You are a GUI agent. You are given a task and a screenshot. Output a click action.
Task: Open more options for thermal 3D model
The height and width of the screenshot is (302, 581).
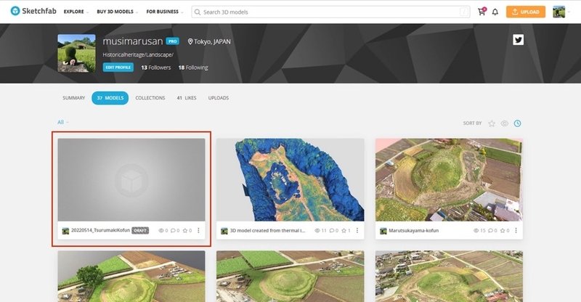pyautogui.click(x=357, y=230)
